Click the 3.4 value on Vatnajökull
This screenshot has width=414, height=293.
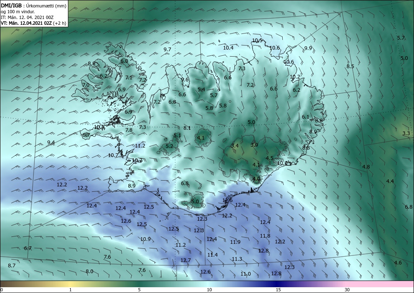pos(235,146)
